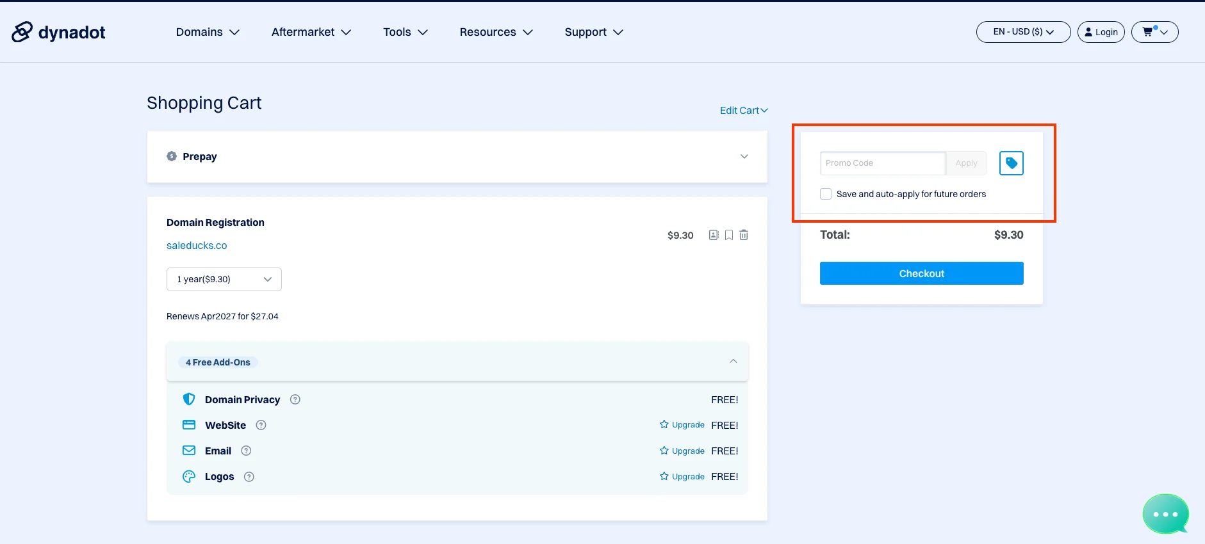Open the EN - USD ($) language selector

tap(1023, 32)
